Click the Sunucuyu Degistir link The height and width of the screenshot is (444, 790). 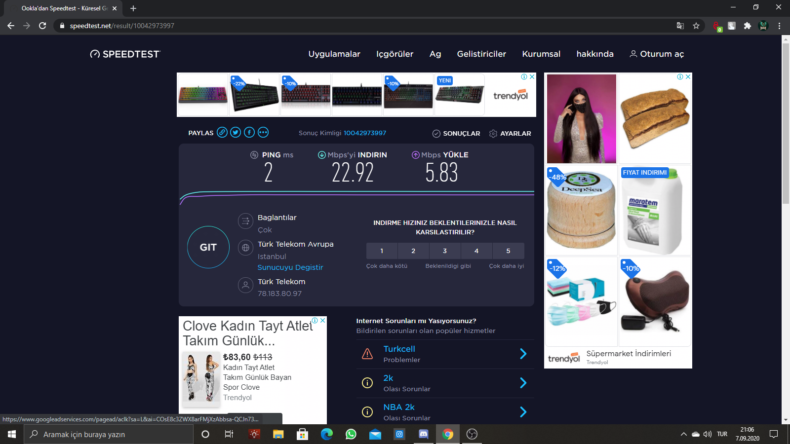click(290, 267)
